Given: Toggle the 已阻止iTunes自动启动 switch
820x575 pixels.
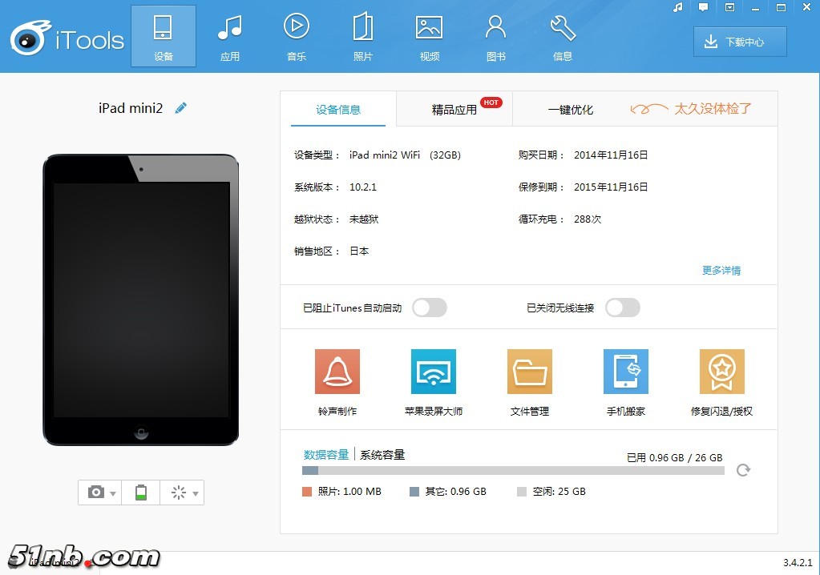Looking at the screenshot, I should pyautogui.click(x=429, y=308).
